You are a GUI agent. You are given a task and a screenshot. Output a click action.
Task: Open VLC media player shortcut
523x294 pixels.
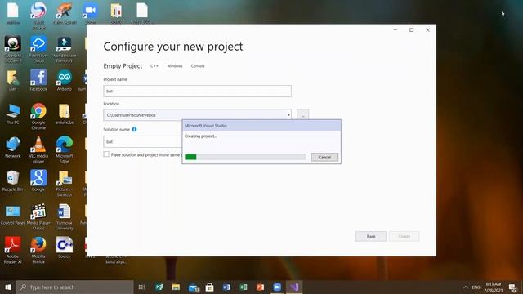pos(38,149)
